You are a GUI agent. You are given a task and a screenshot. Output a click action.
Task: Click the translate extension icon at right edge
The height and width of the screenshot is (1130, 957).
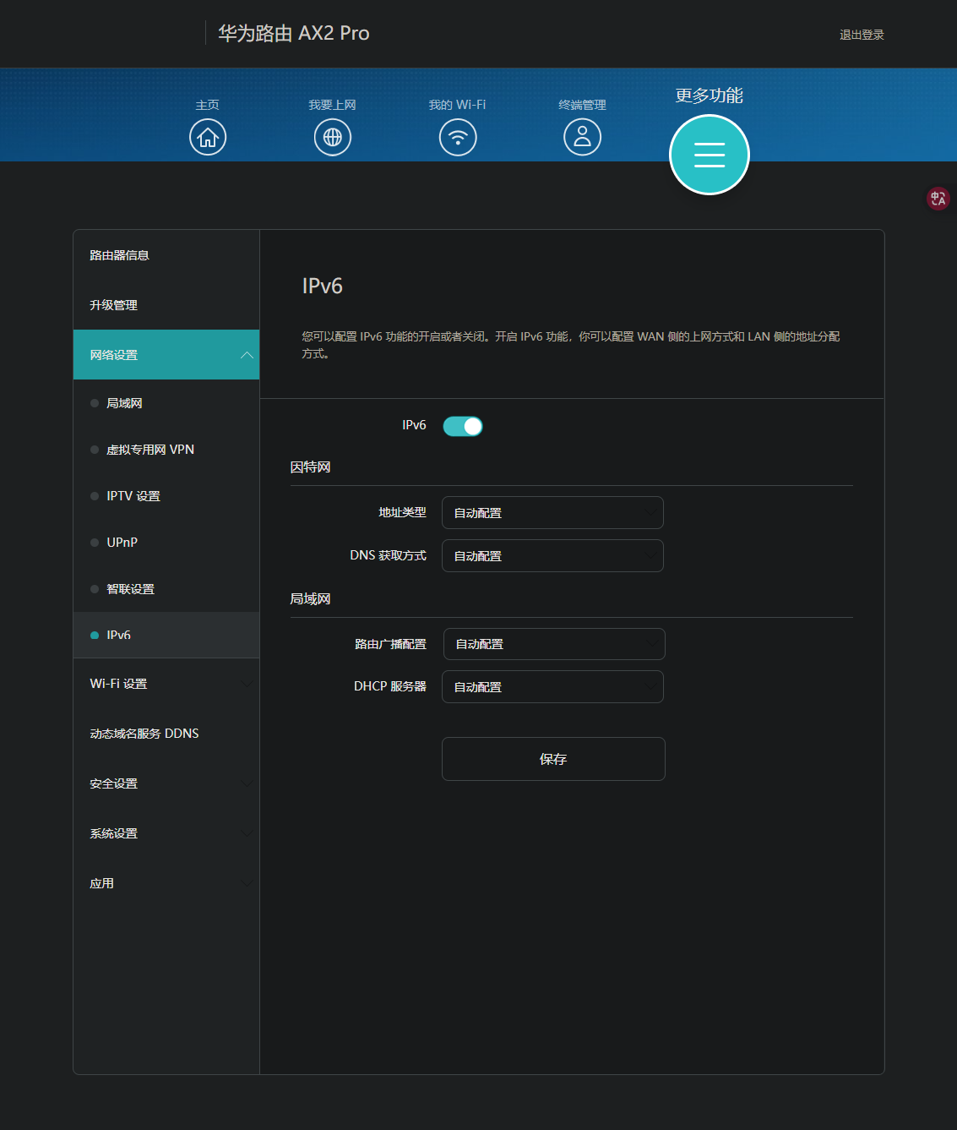point(938,199)
